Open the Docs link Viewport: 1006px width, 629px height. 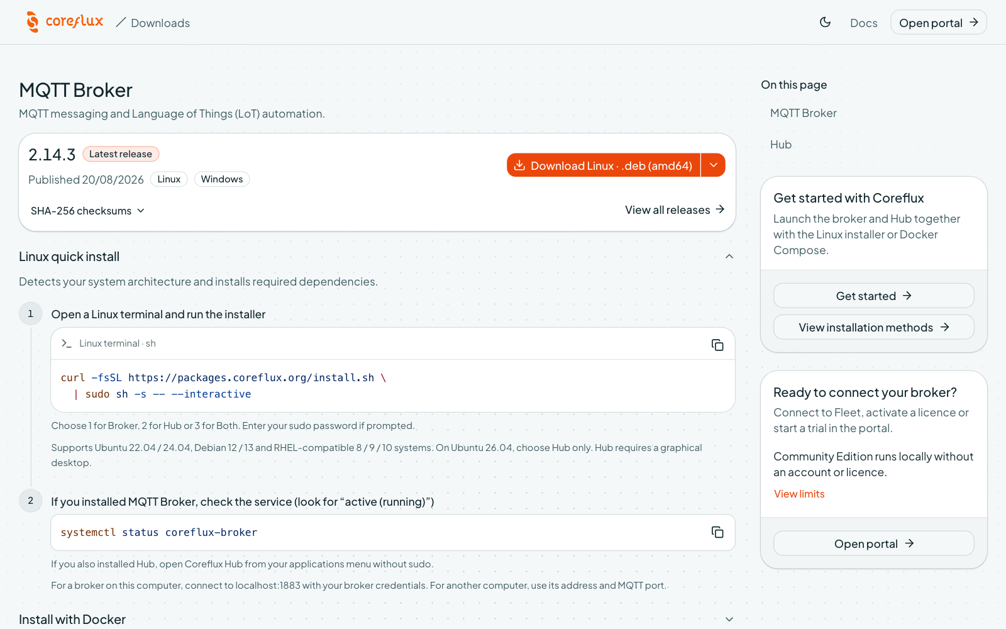tap(863, 23)
